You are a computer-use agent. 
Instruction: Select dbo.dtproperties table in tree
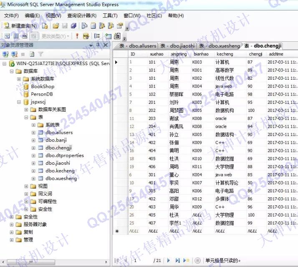tap(65, 156)
